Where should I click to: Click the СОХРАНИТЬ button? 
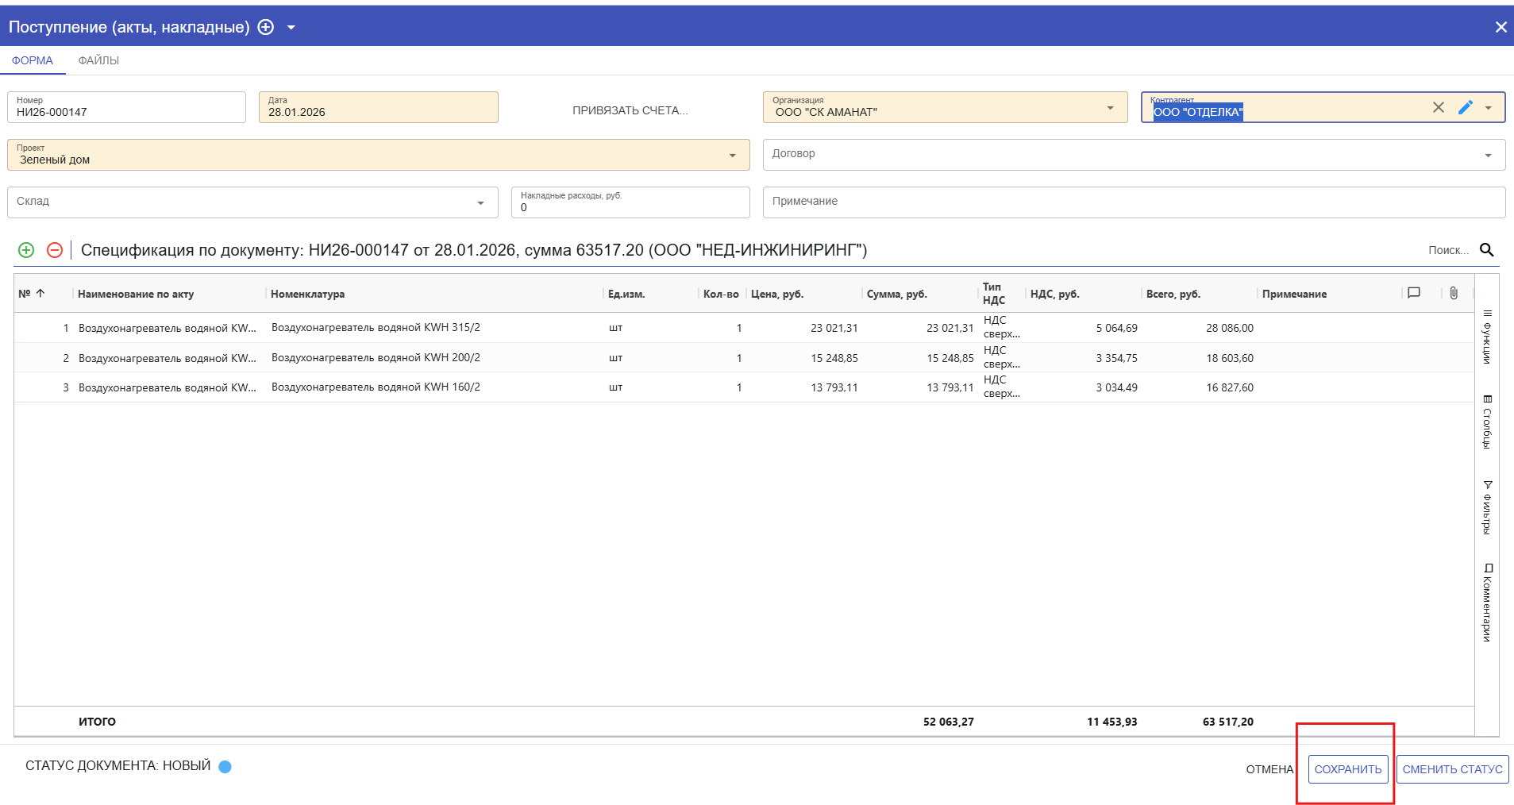(x=1347, y=769)
